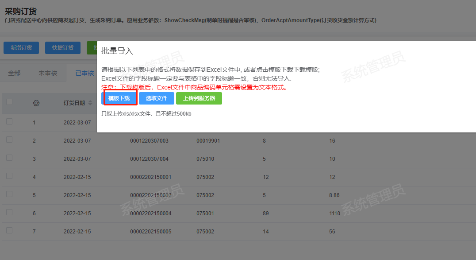This screenshot has height=260, width=476.
Task: Switch to the 未审核 tab
Action: point(48,73)
